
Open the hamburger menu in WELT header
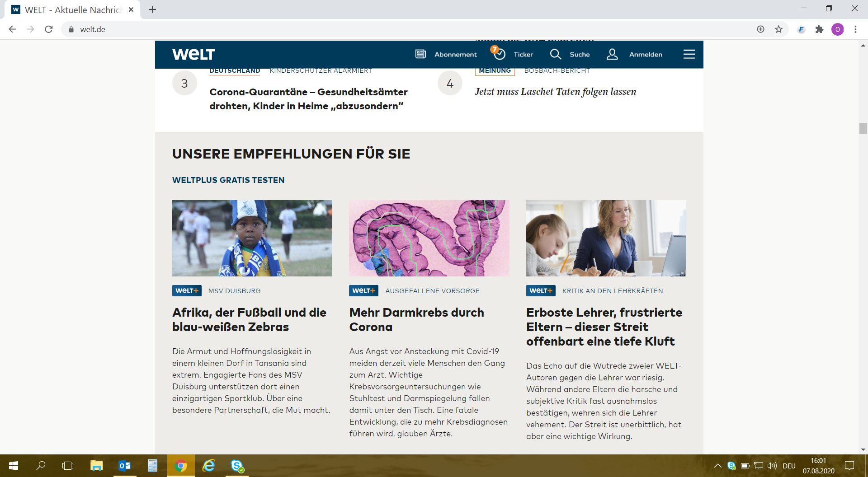[689, 54]
